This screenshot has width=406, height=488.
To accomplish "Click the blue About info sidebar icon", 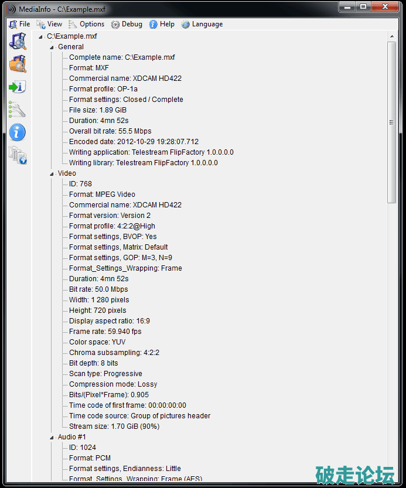I will point(18,132).
